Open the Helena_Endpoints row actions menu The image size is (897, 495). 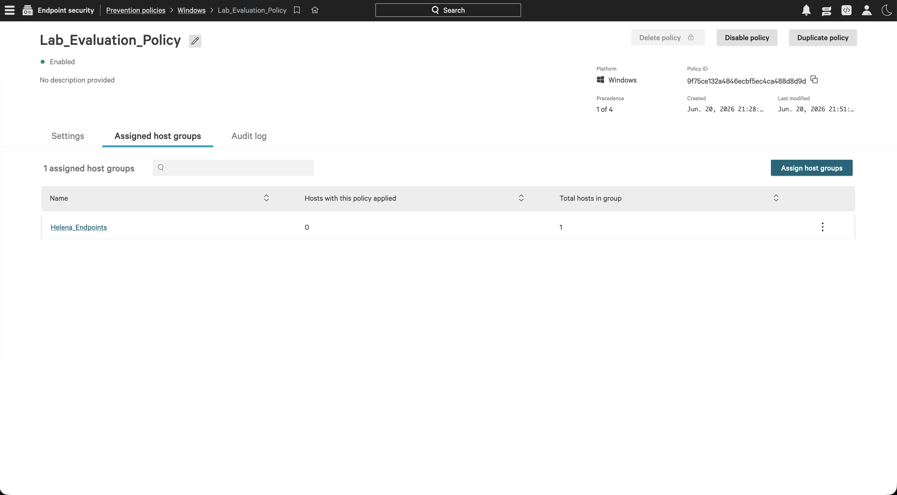tap(822, 227)
